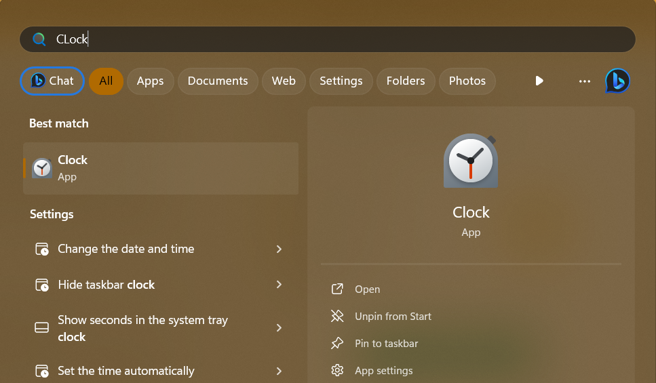Expand the Hide taskbar clock chevron

point(279,285)
